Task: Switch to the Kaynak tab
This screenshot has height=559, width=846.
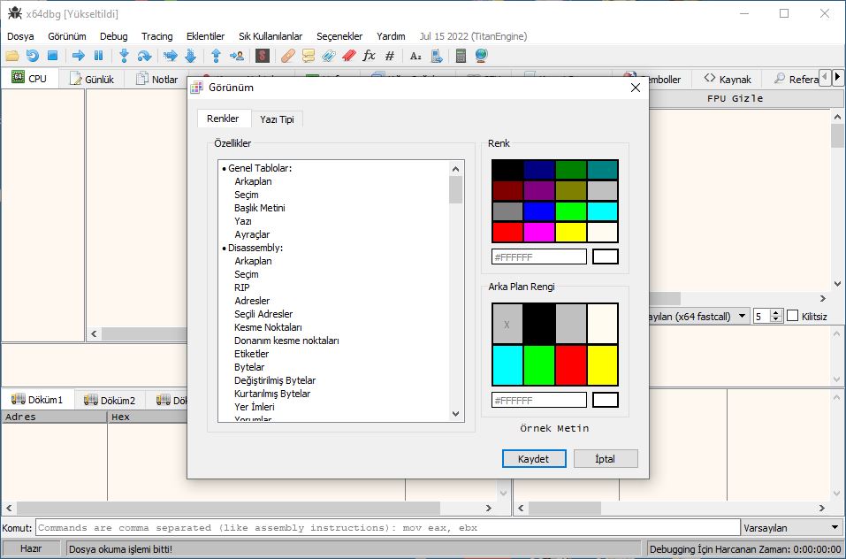Action: [728, 79]
